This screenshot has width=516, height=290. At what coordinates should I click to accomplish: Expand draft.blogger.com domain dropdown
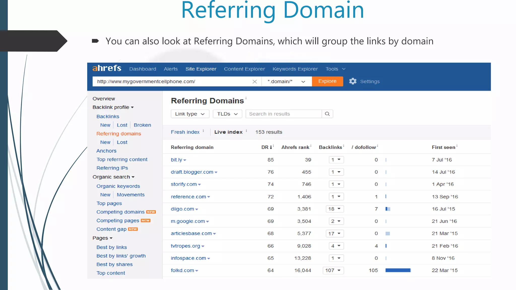(216, 173)
